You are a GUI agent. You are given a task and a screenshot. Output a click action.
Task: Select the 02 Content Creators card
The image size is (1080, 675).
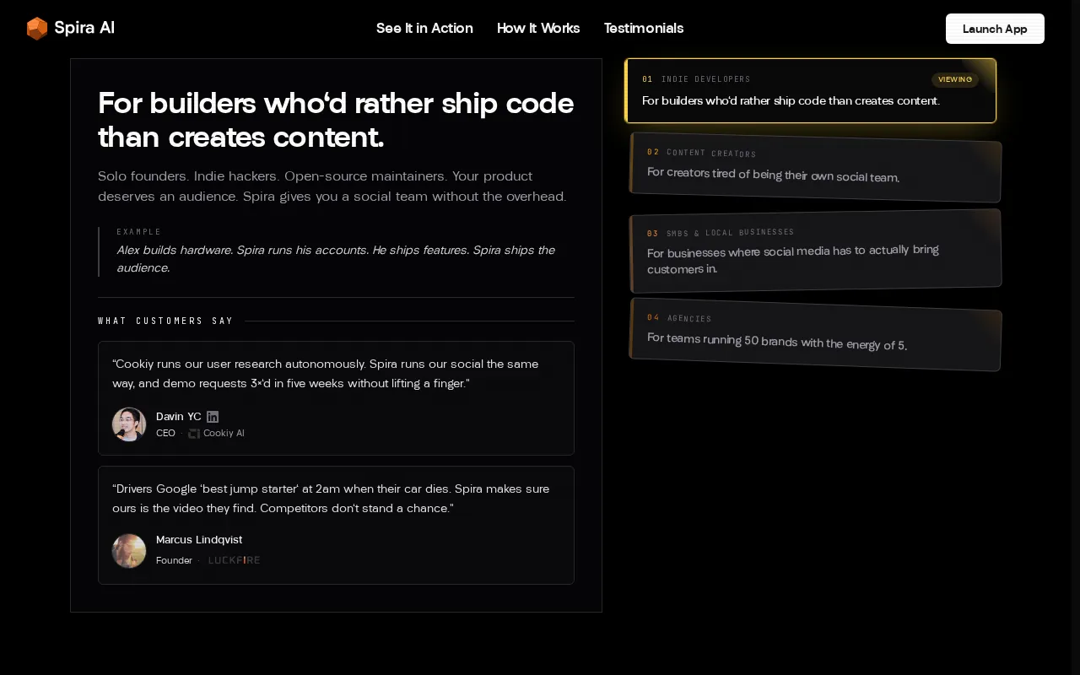tap(815, 167)
